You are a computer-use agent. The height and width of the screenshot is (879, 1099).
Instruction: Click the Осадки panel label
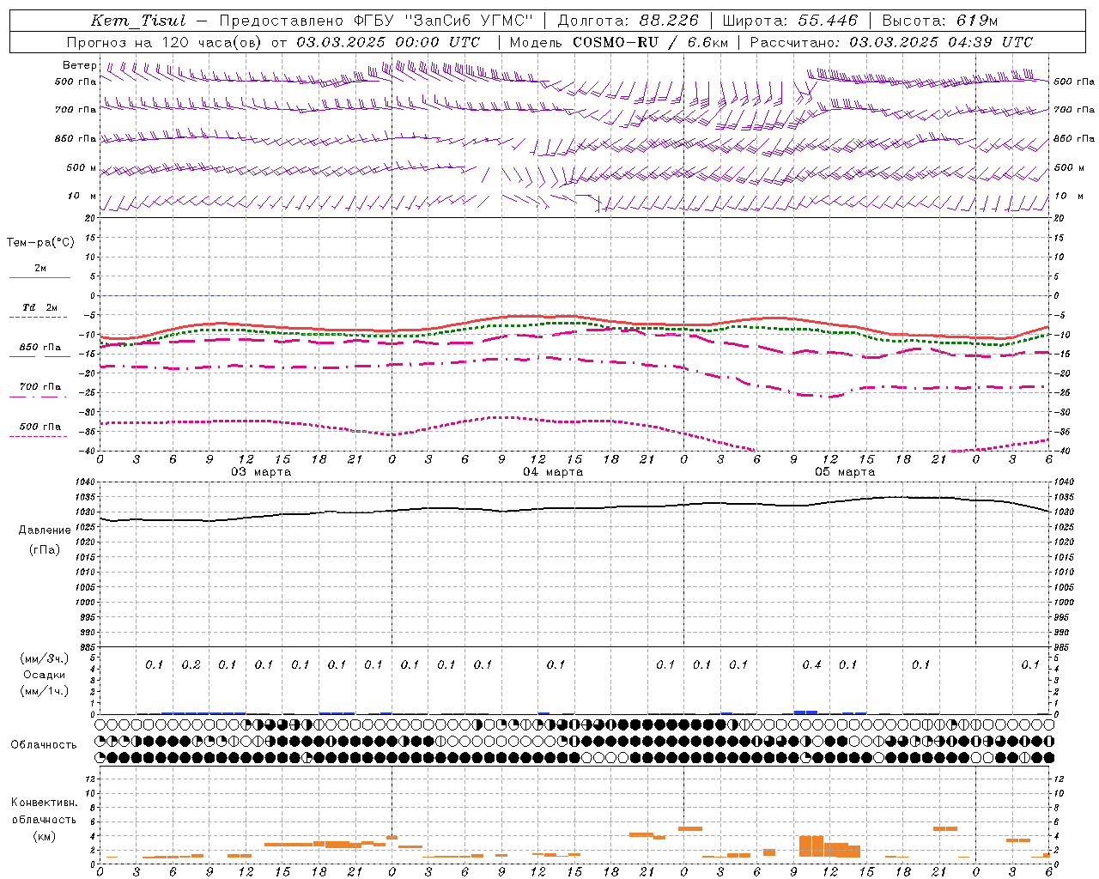point(45,675)
